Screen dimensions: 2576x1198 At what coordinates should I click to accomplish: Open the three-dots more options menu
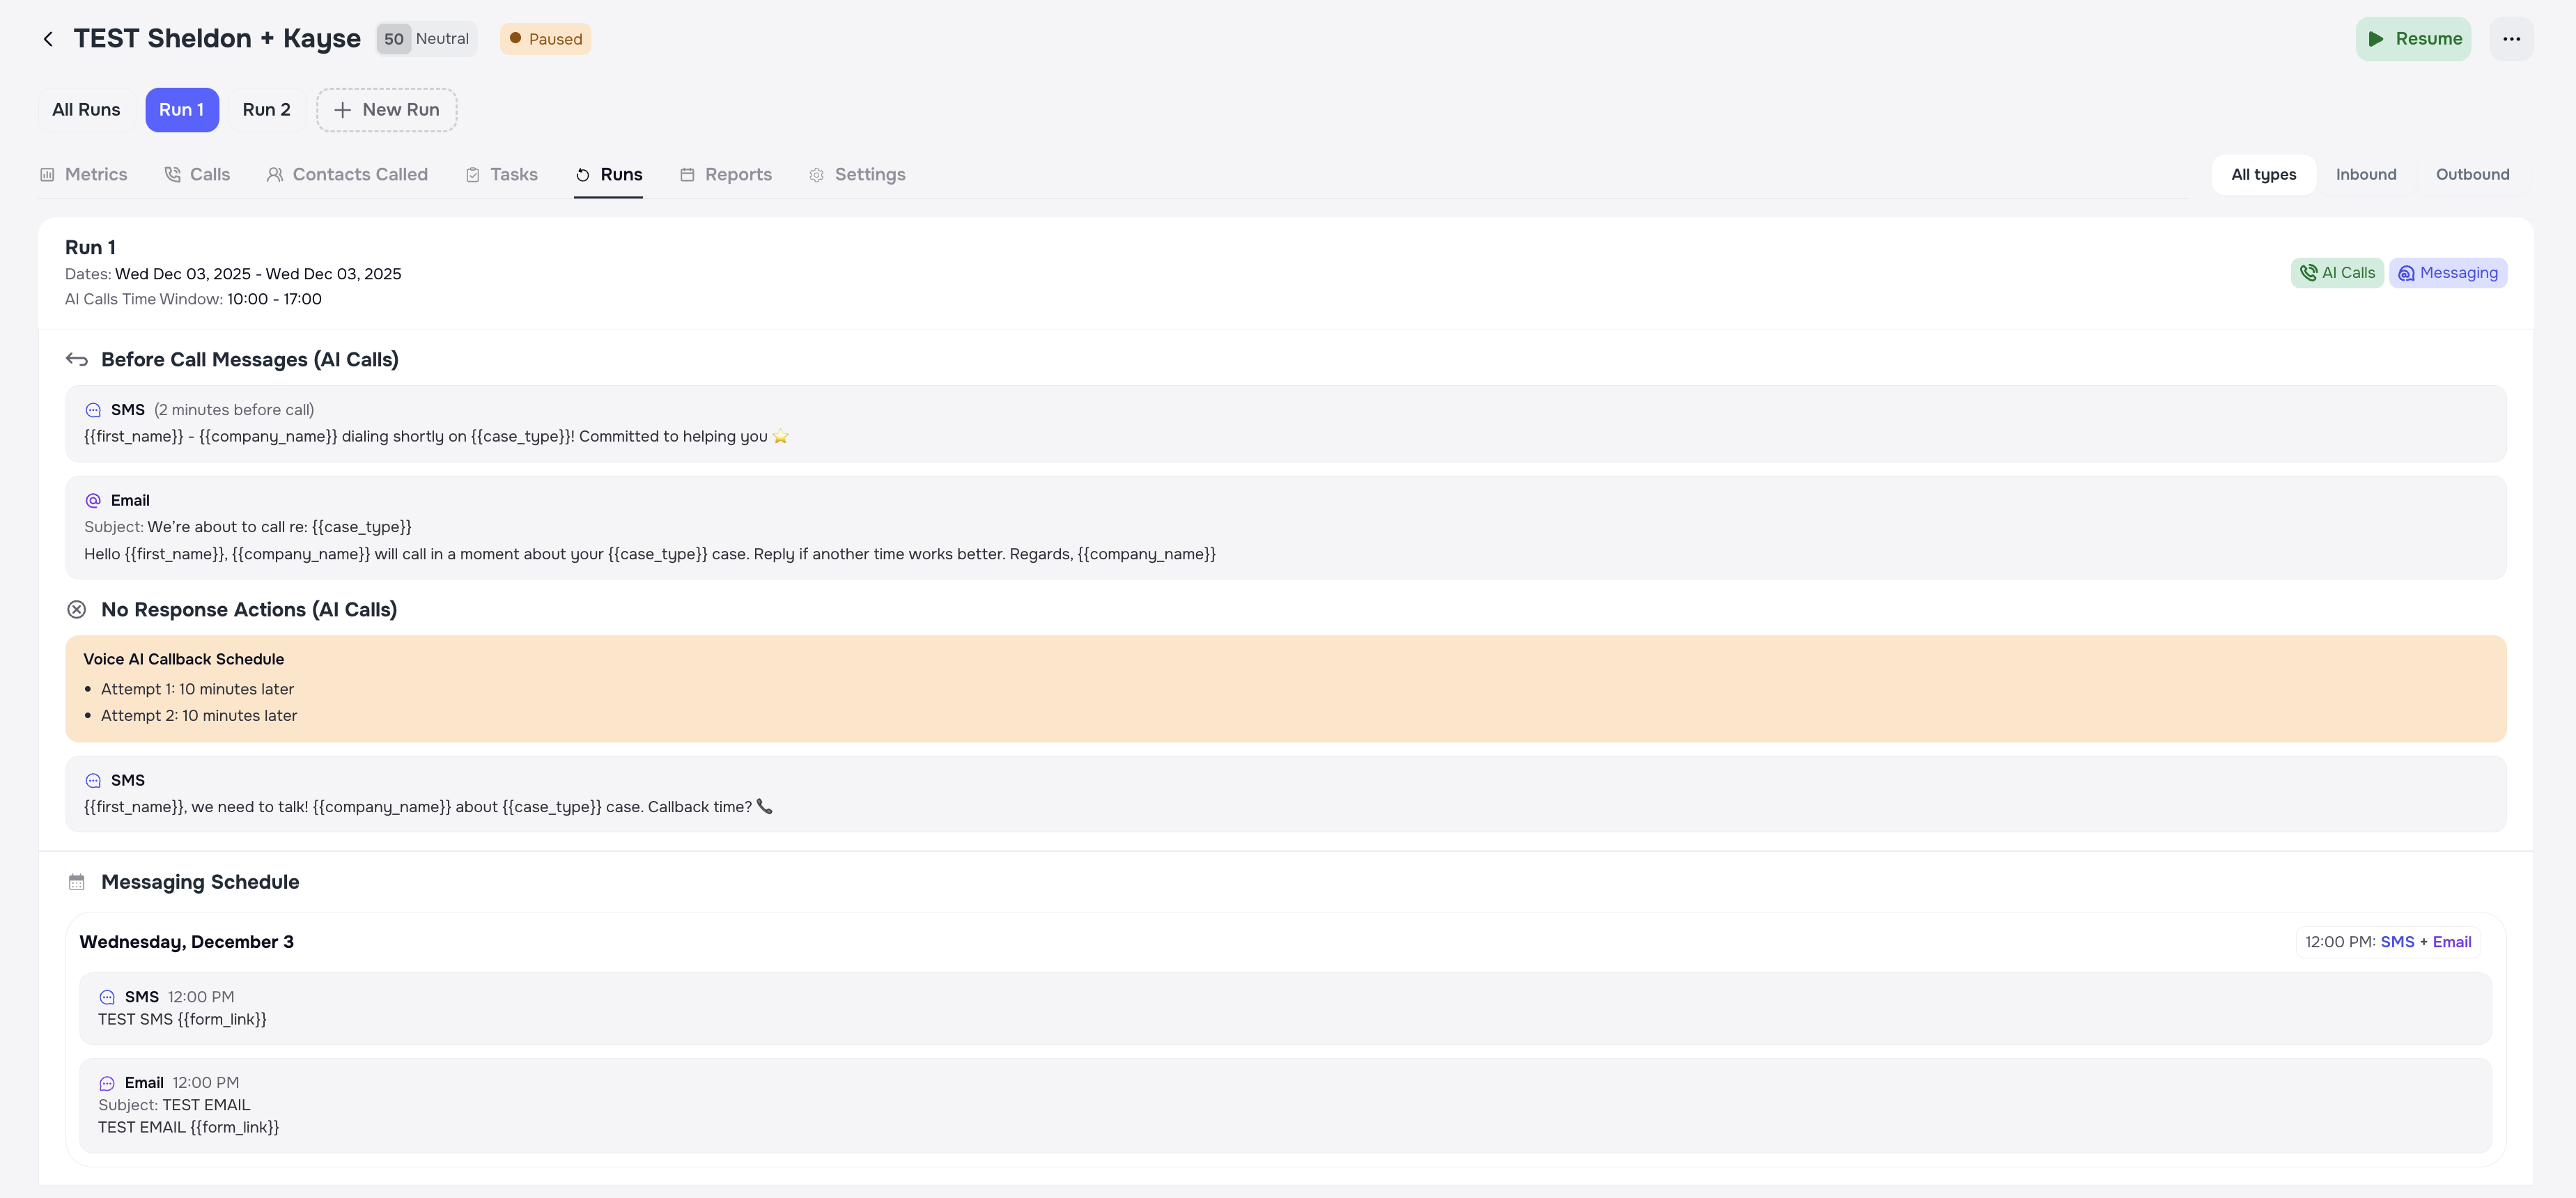2511,39
